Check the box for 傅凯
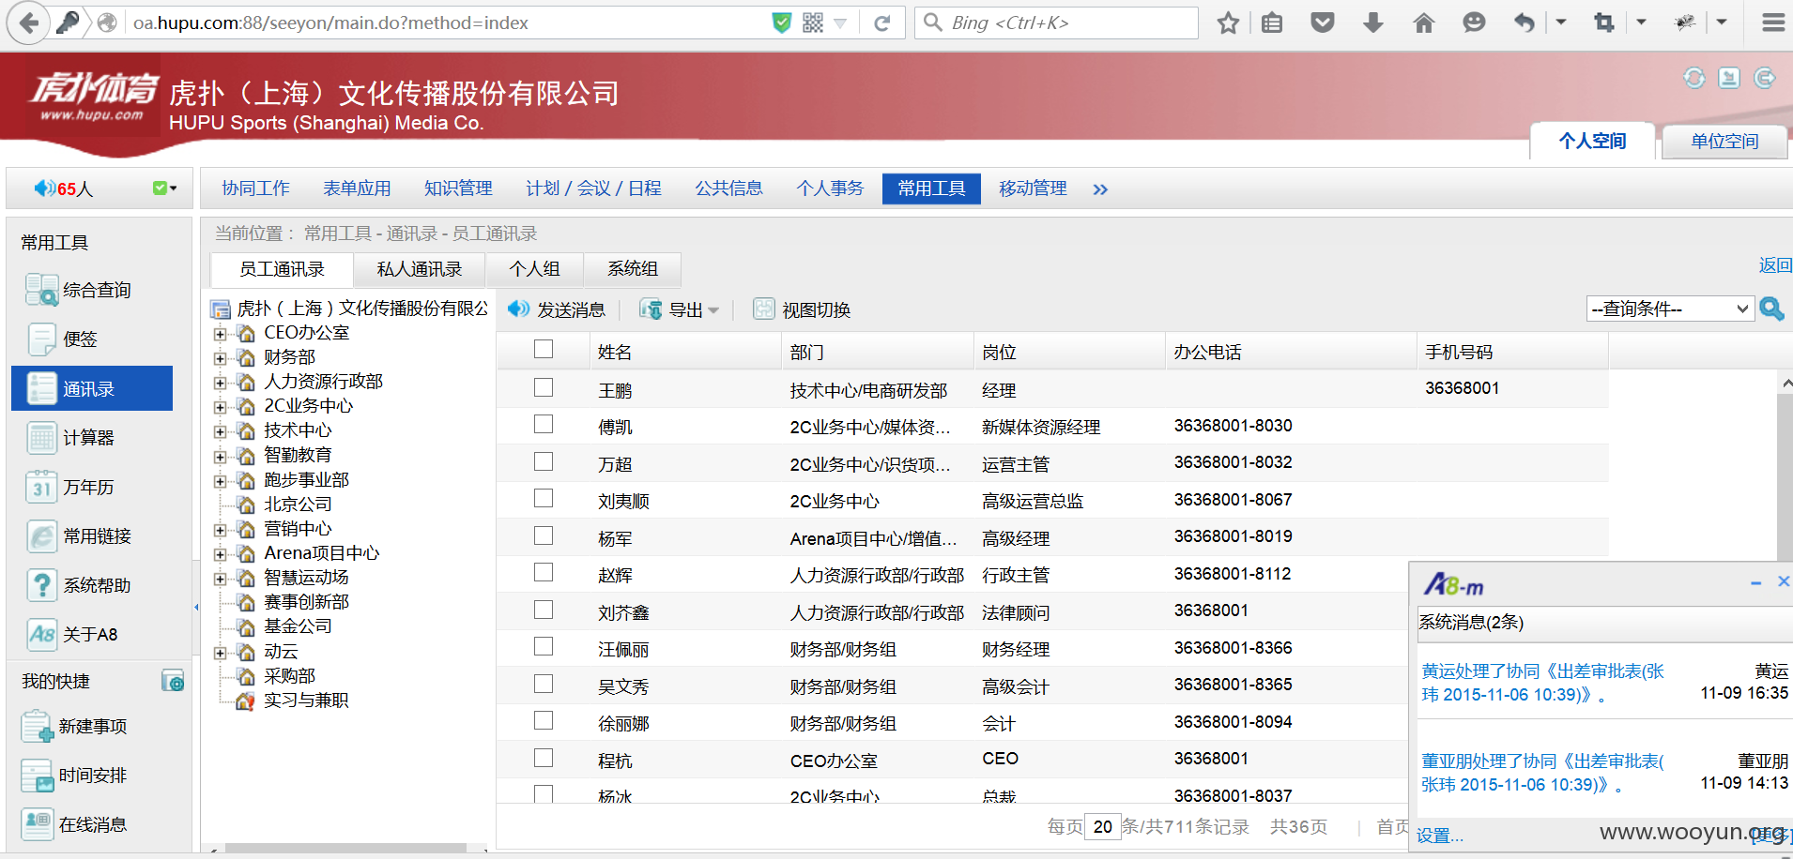The width and height of the screenshot is (1793, 859). pyautogui.click(x=544, y=424)
